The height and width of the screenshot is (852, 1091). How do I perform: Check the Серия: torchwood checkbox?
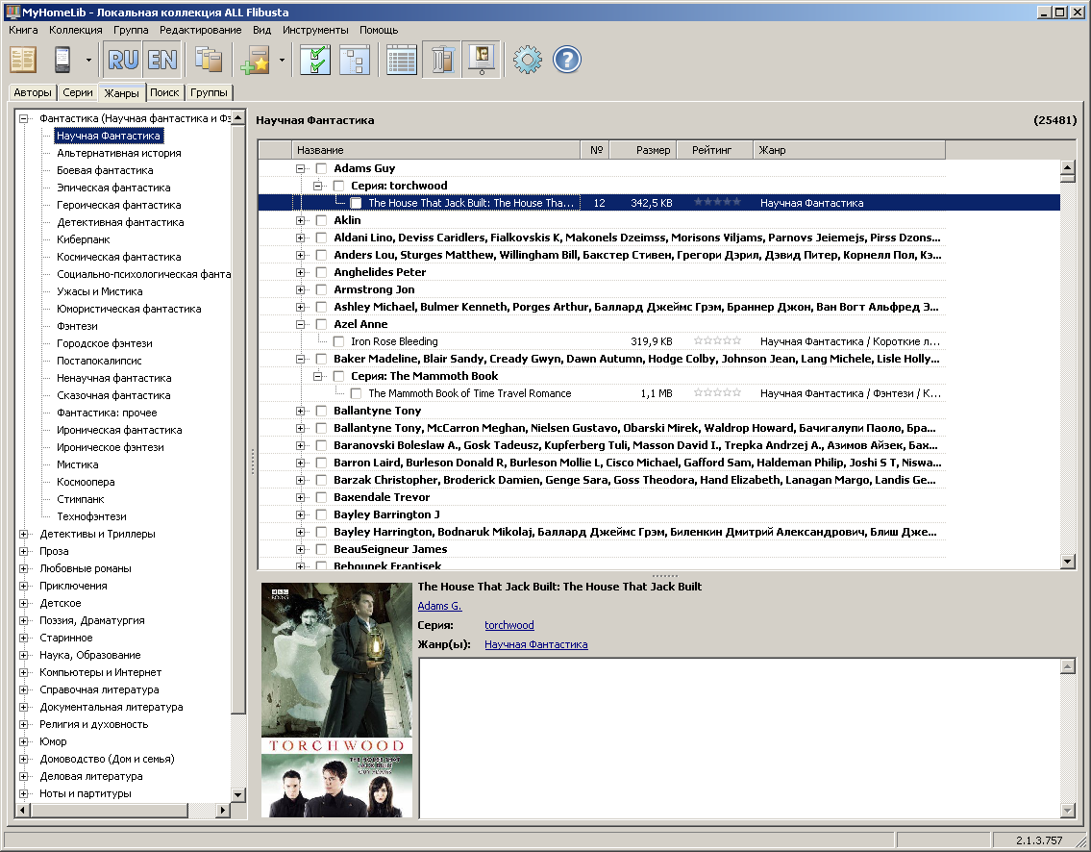(339, 186)
